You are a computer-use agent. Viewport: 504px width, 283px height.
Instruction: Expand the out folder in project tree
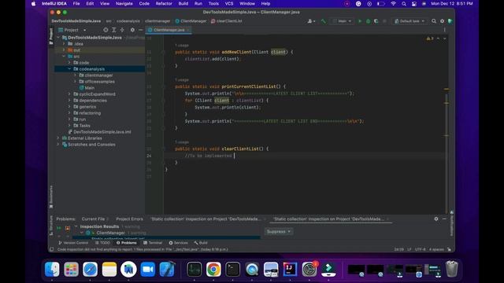[x=64, y=50]
